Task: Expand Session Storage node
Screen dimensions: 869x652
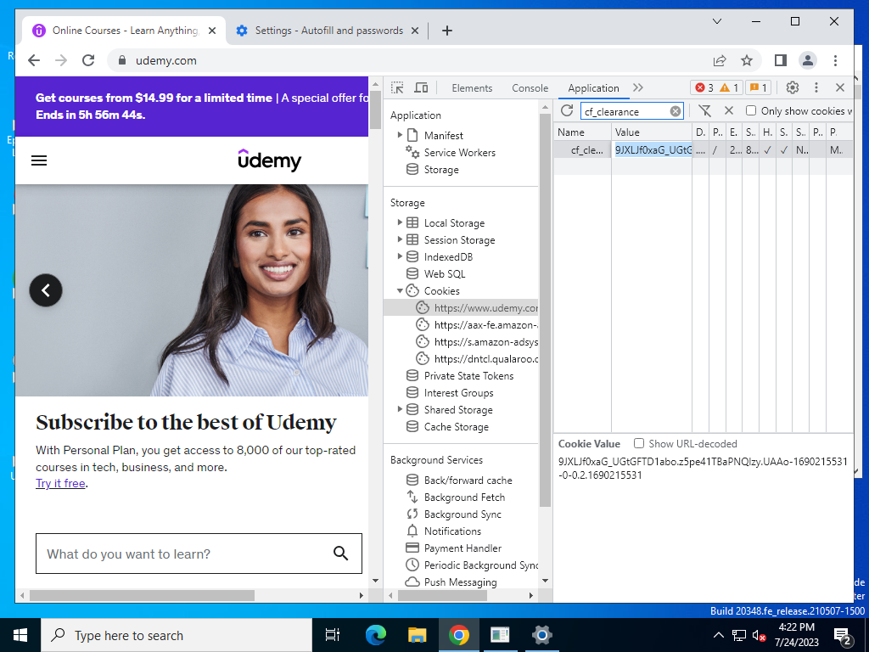Action: point(400,239)
